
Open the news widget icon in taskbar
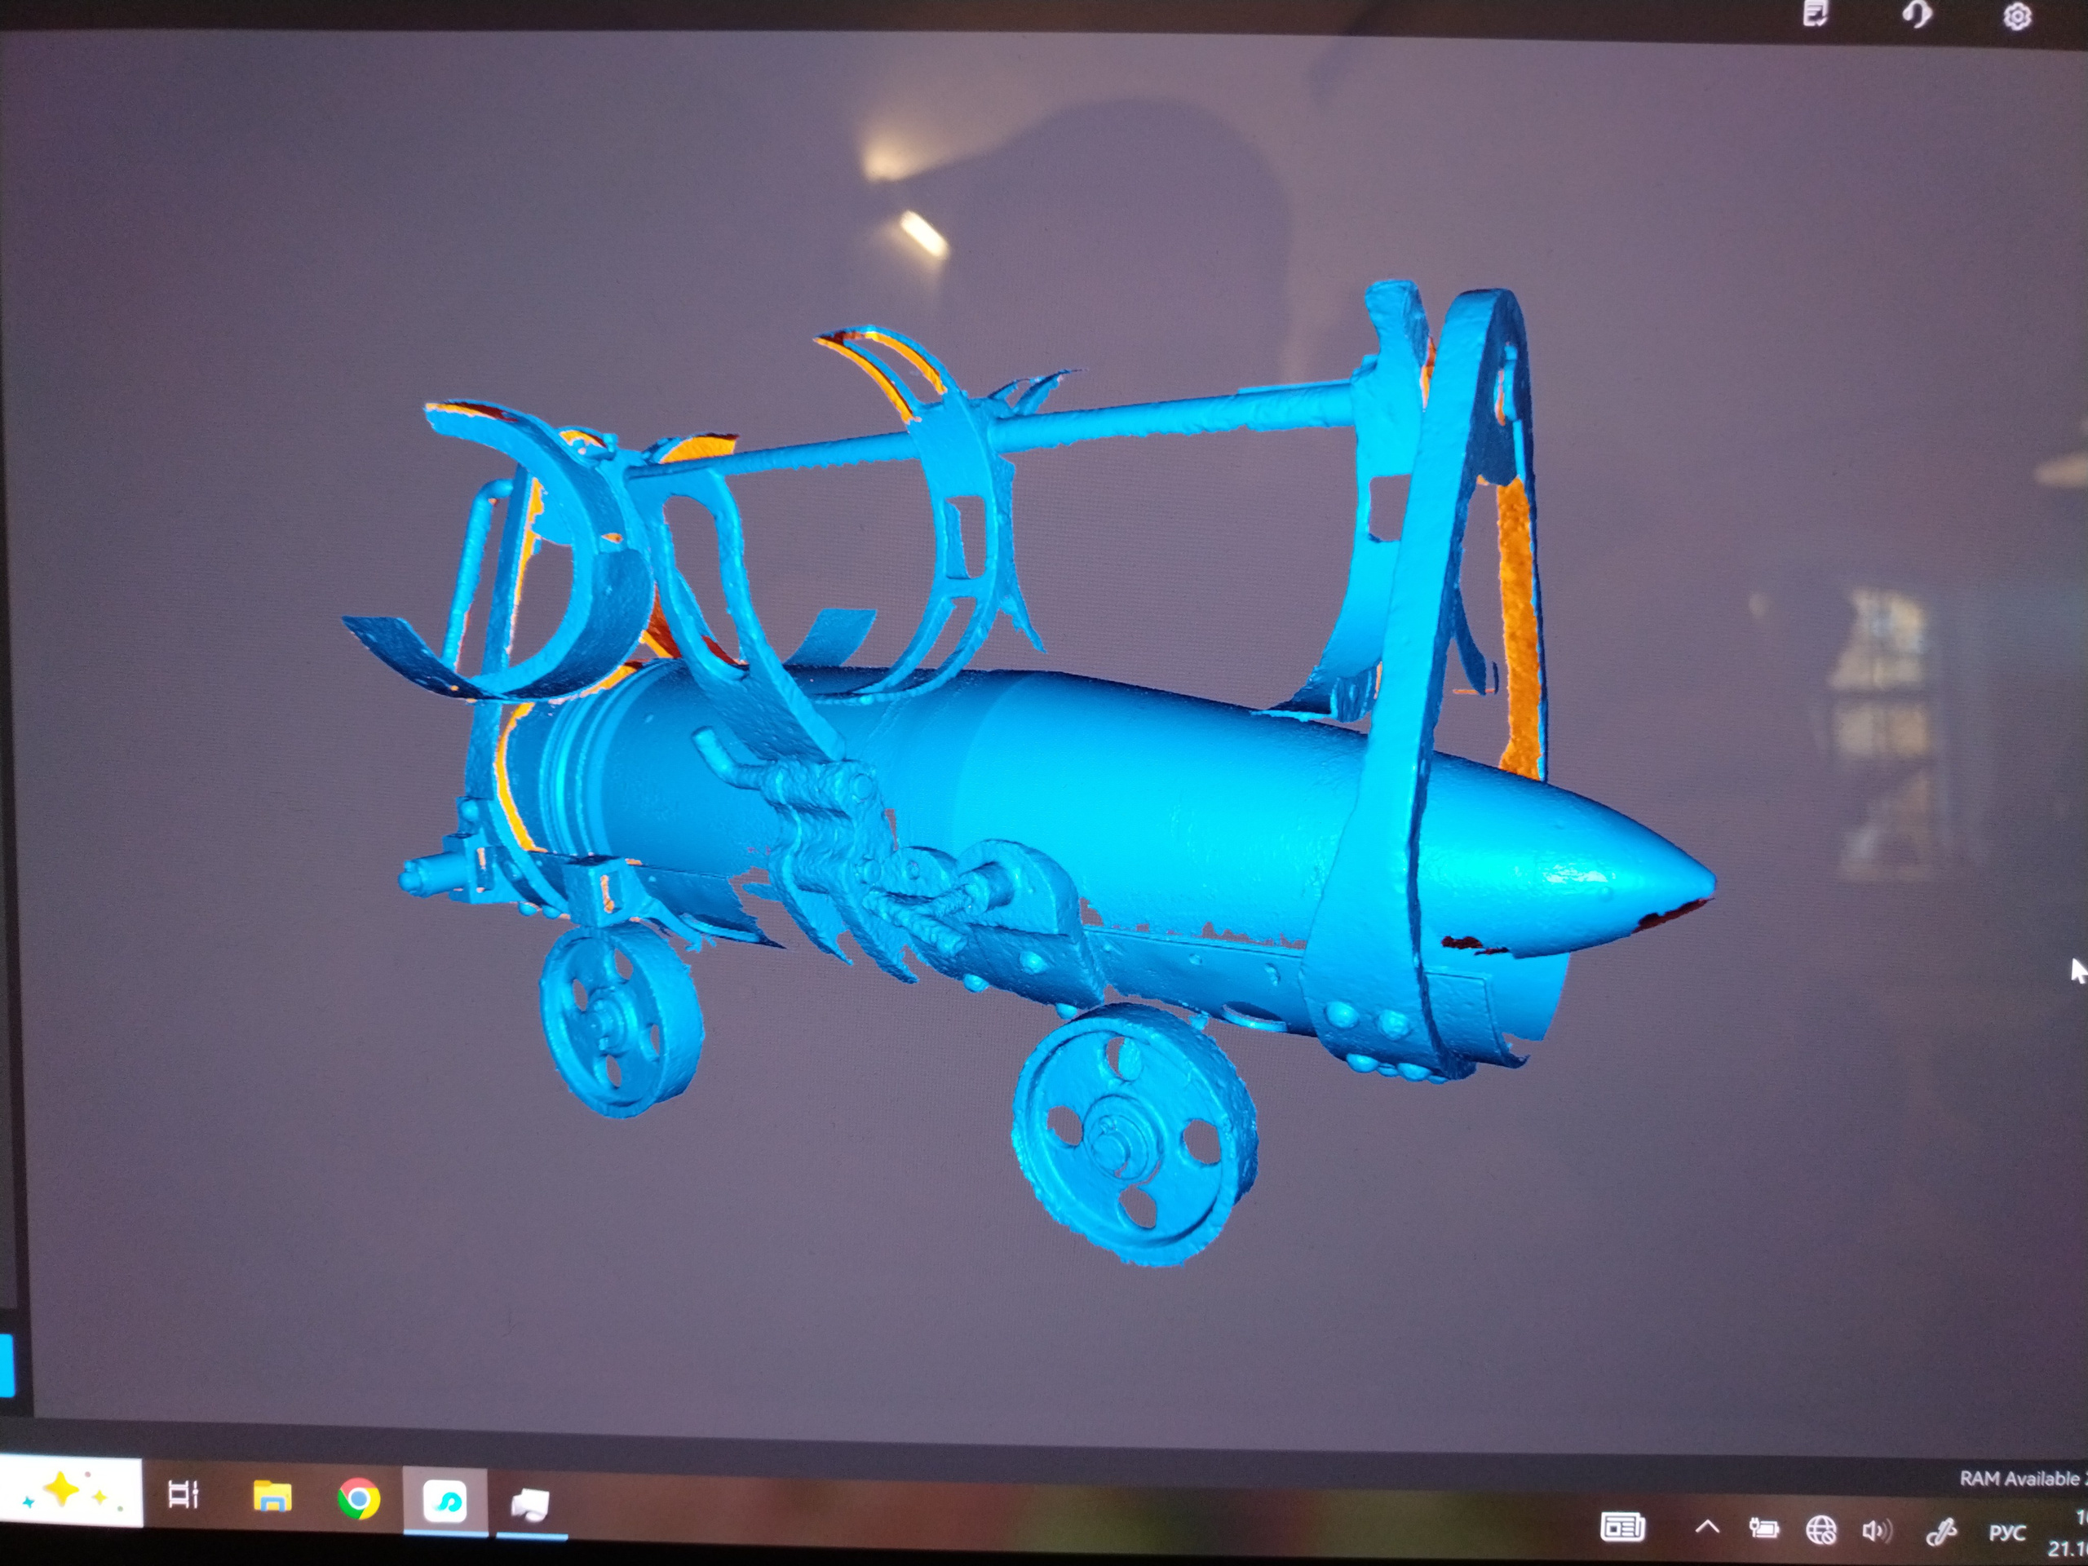(x=1622, y=1526)
